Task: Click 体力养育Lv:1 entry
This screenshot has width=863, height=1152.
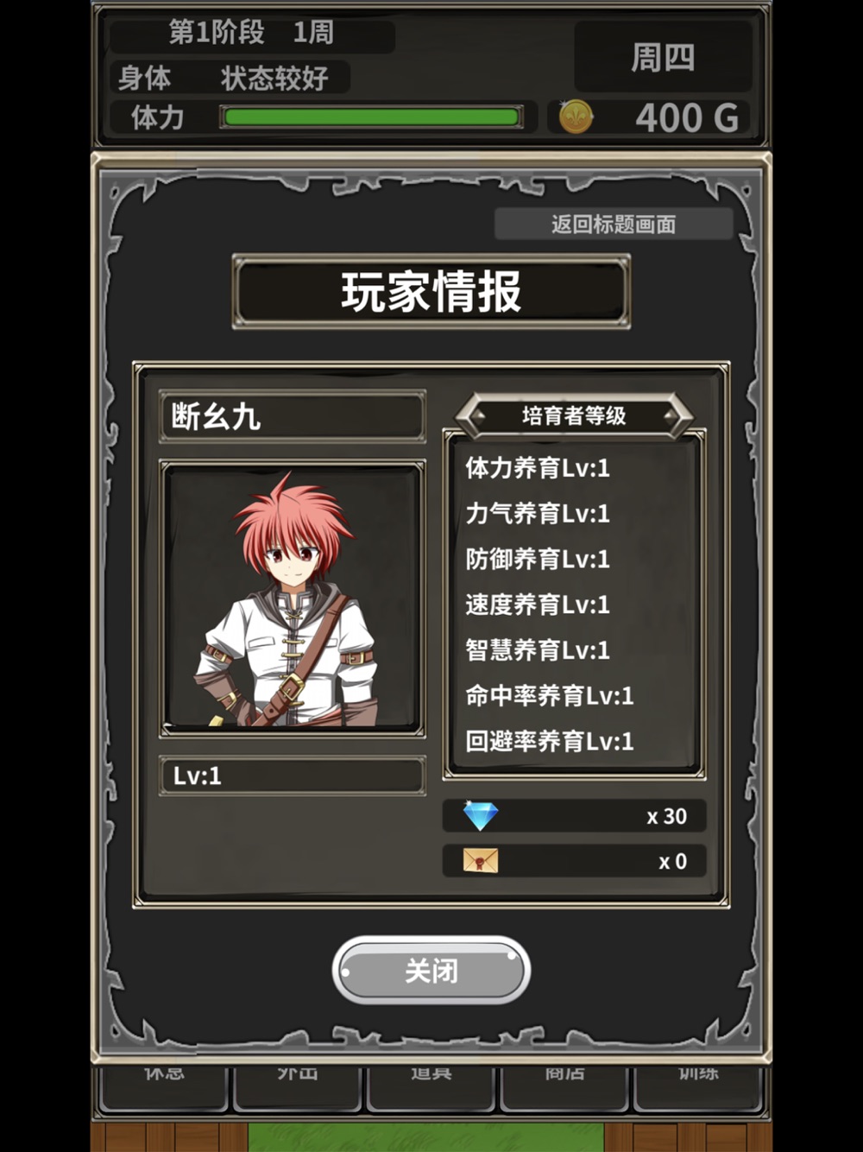Action: click(x=538, y=468)
